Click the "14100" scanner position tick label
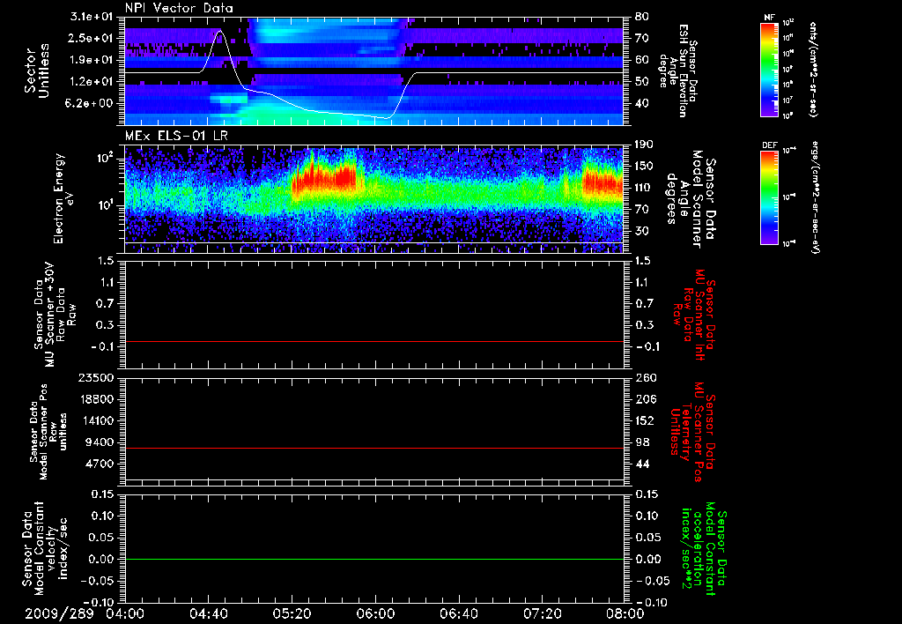 point(96,420)
